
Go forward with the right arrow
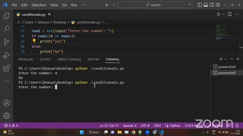113,5
